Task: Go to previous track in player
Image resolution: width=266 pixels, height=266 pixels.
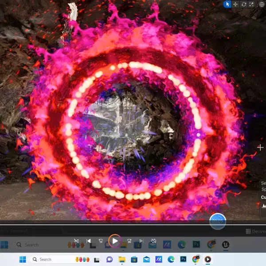Action: [x=88, y=241]
